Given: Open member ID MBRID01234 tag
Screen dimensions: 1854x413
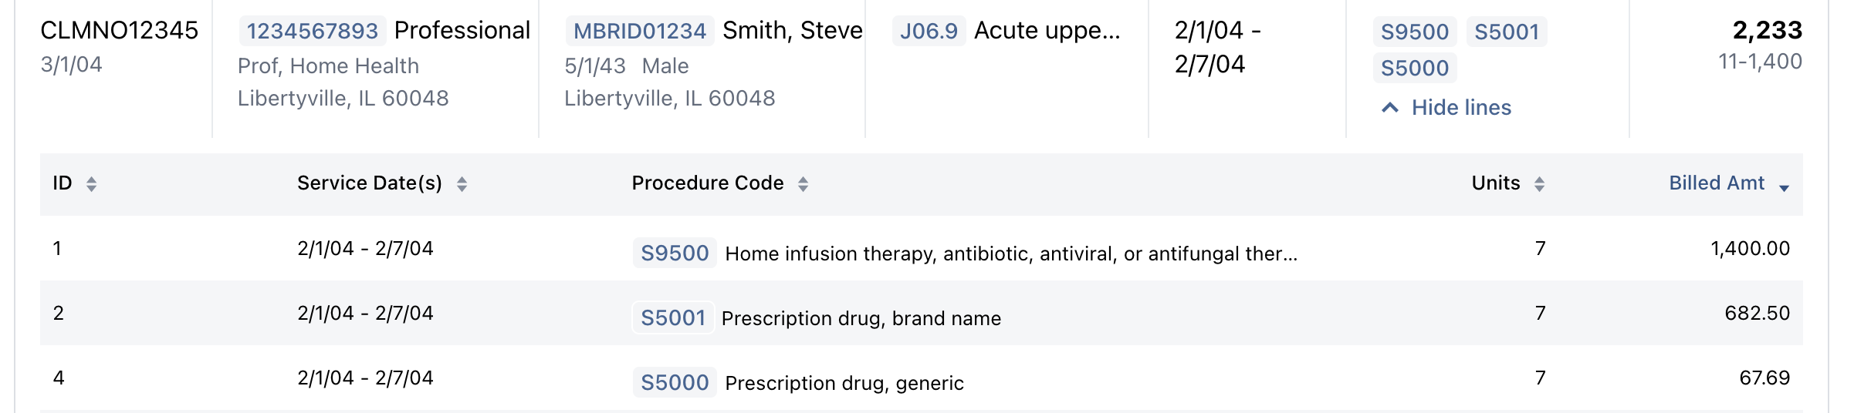Looking at the screenshot, I should coord(640,31).
